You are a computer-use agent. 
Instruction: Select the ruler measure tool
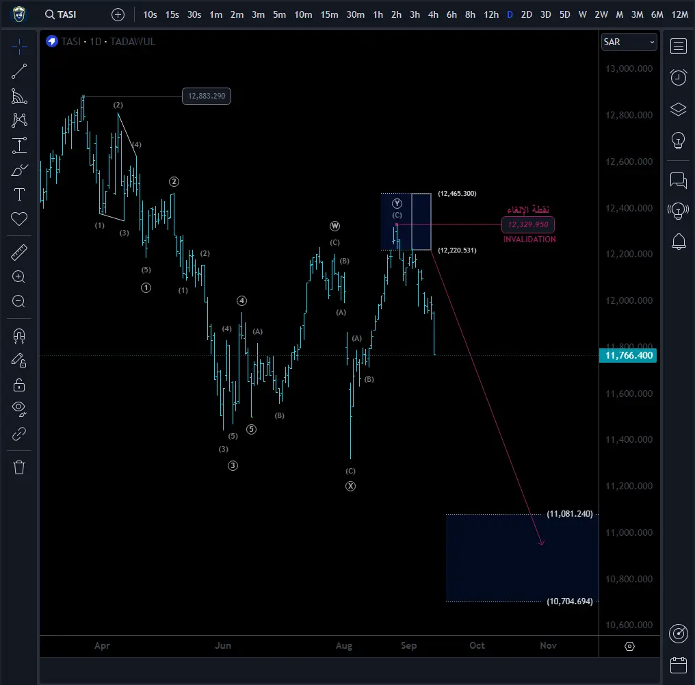(19, 253)
